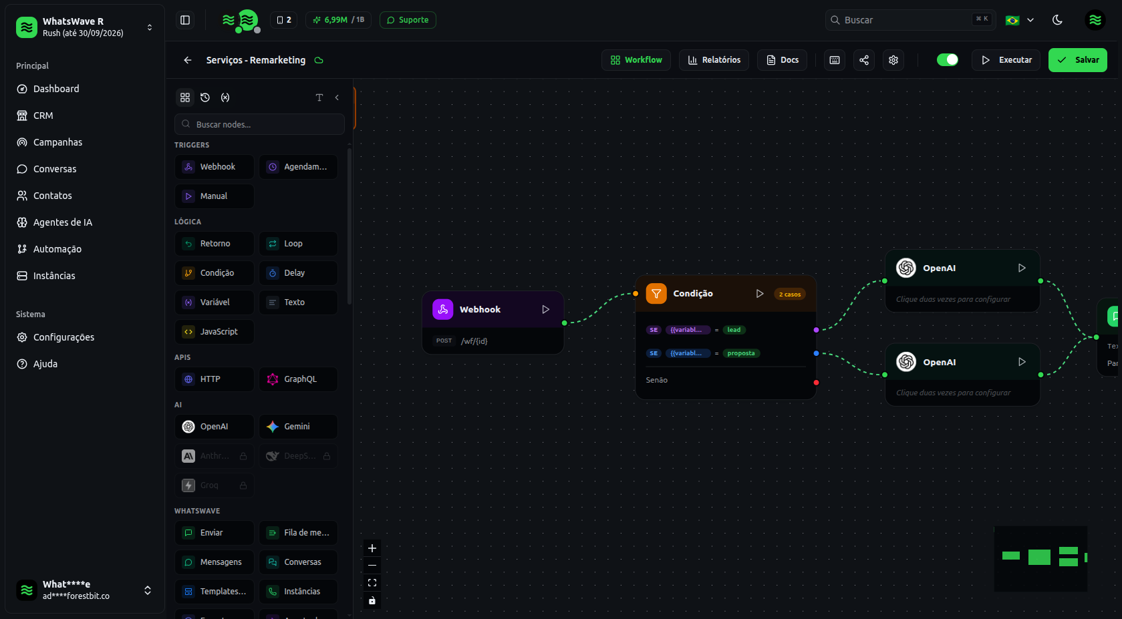Fit the canvas to view

[x=372, y=583]
